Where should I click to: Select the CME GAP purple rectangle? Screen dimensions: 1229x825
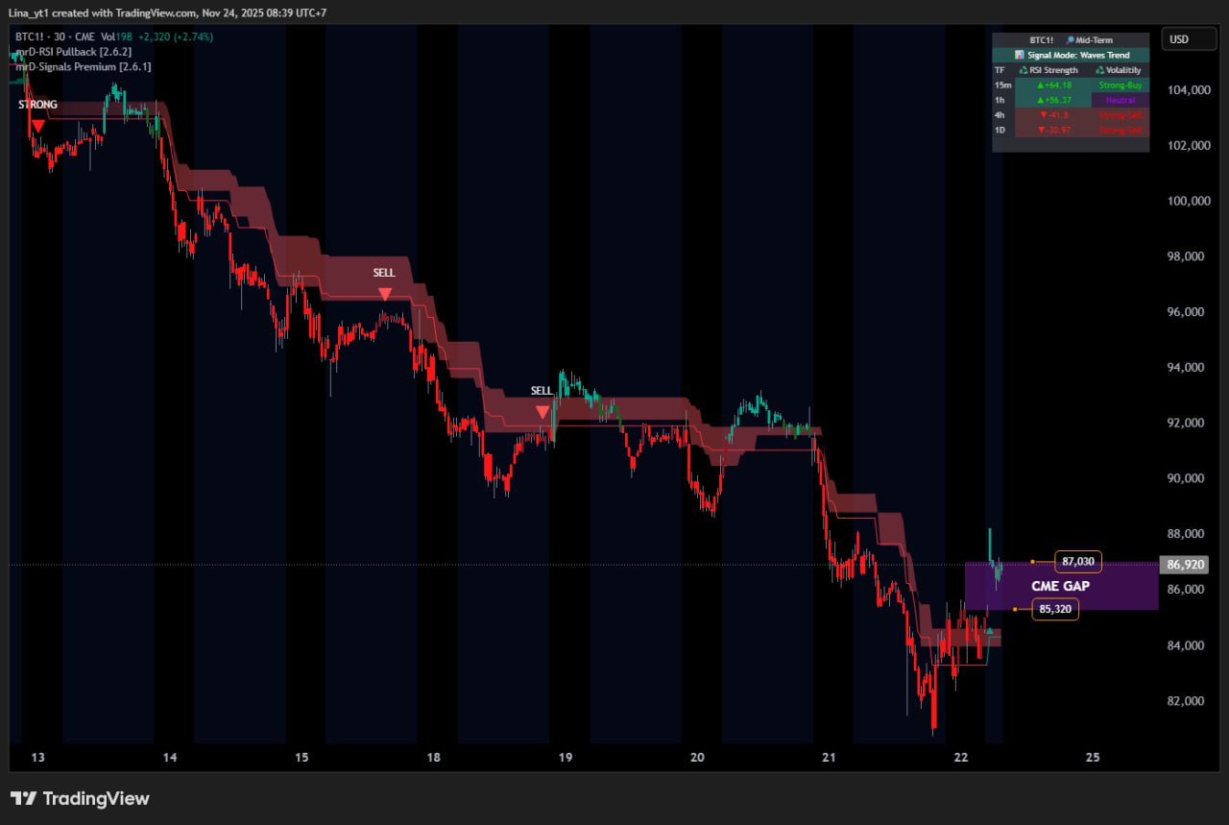[x=1061, y=586]
